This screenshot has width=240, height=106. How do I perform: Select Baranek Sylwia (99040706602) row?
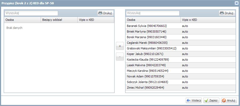181,26
